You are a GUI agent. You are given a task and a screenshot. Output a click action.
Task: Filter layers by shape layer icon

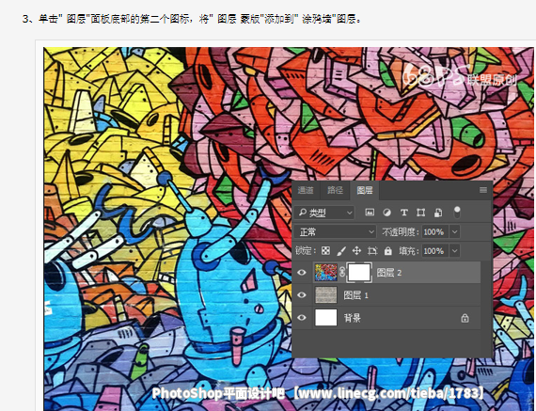click(420, 213)
